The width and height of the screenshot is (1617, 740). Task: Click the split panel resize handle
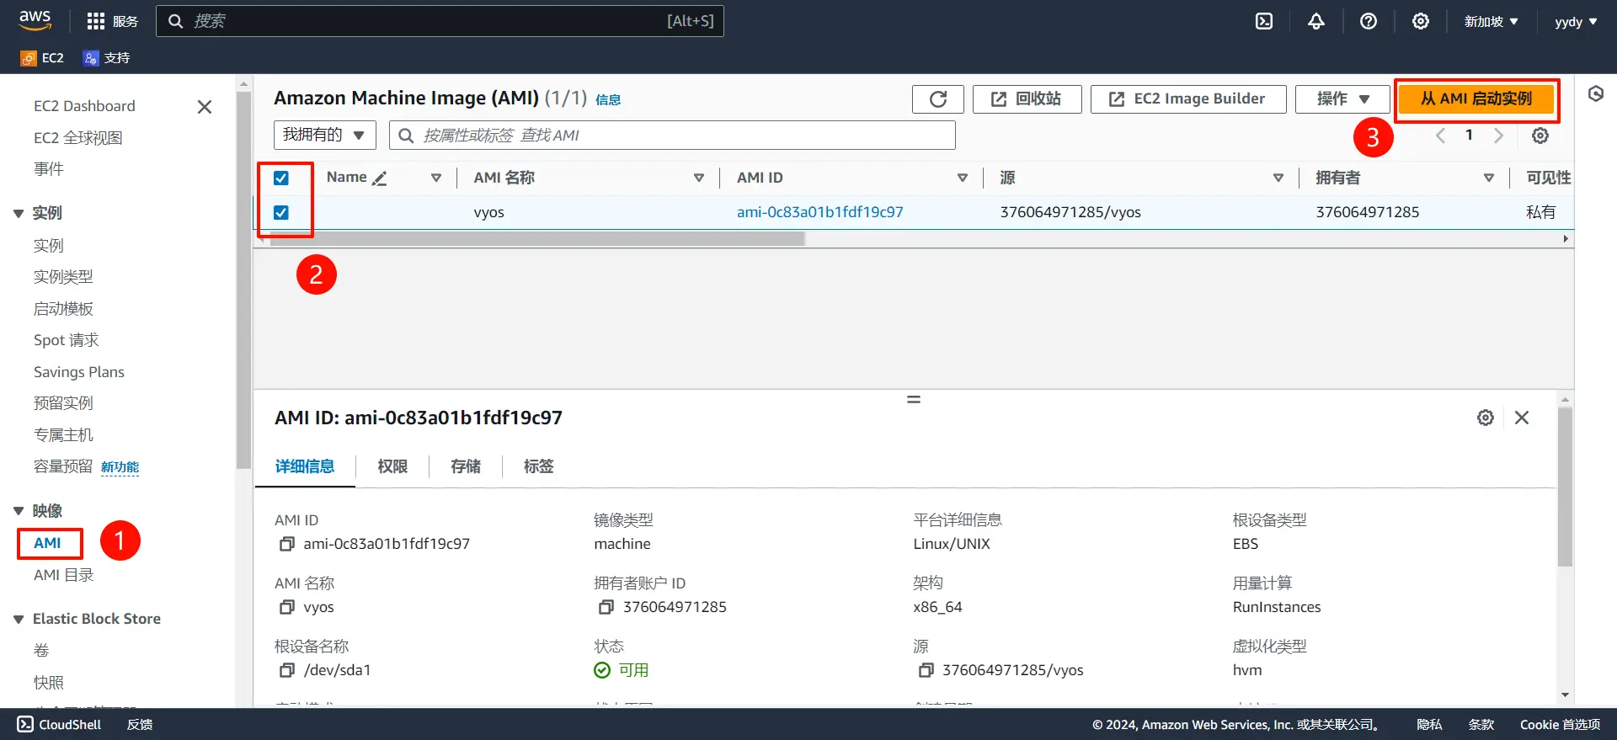pyautogui.click(x=914, y=399)
